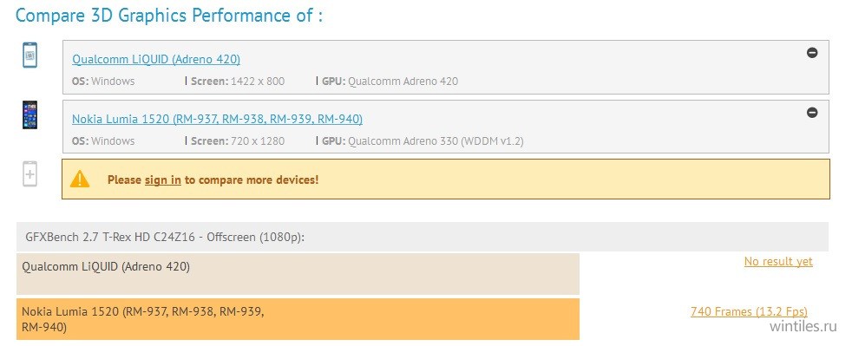Click the yellow warning triangle icon
Image resolution: width=852 pixels, height=346 pixels.
click(80, 180)
